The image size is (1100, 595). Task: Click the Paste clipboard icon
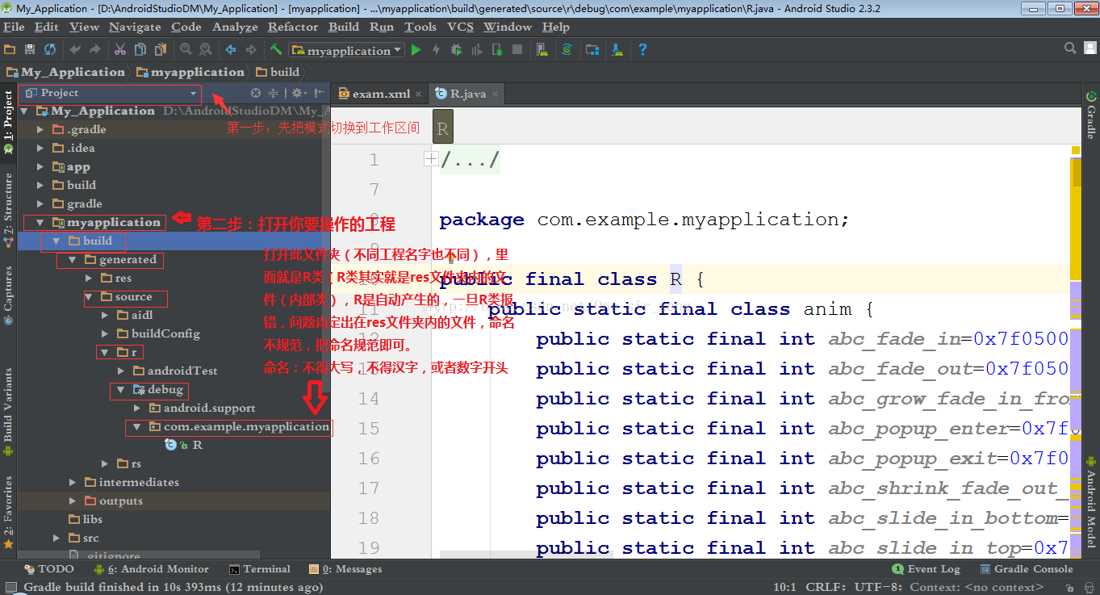161,50
